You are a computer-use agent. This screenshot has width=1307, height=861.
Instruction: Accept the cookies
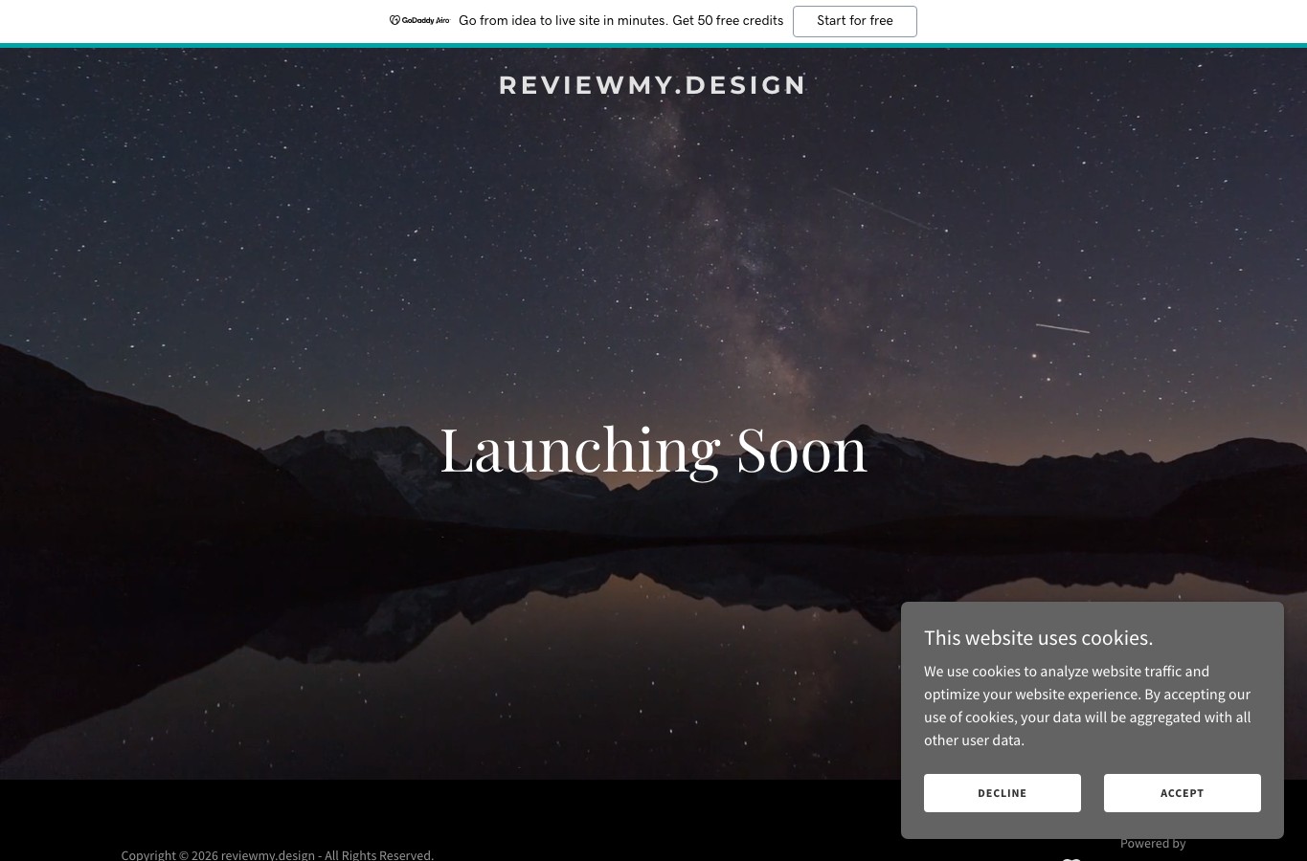coord(1182,793)
